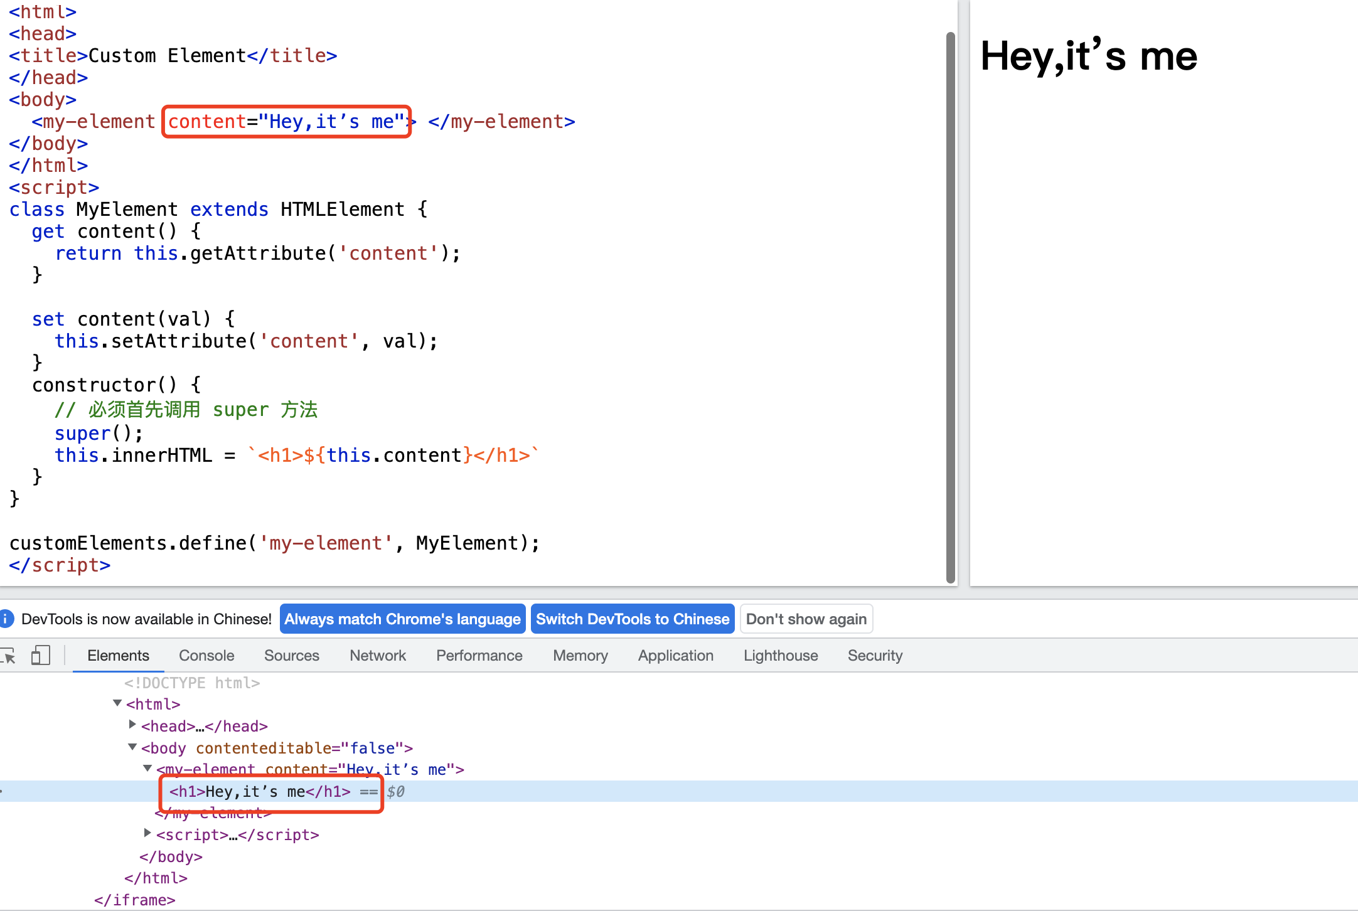Expand the script node in the DOM tree

tap(147, 833)
